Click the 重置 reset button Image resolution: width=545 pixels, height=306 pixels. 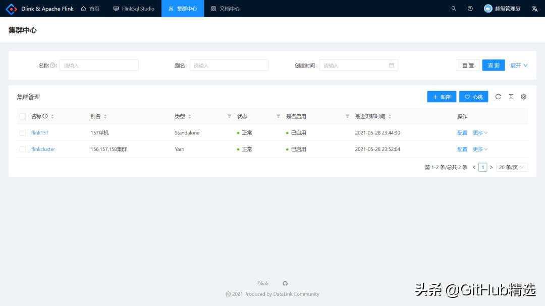pos(468,65)
